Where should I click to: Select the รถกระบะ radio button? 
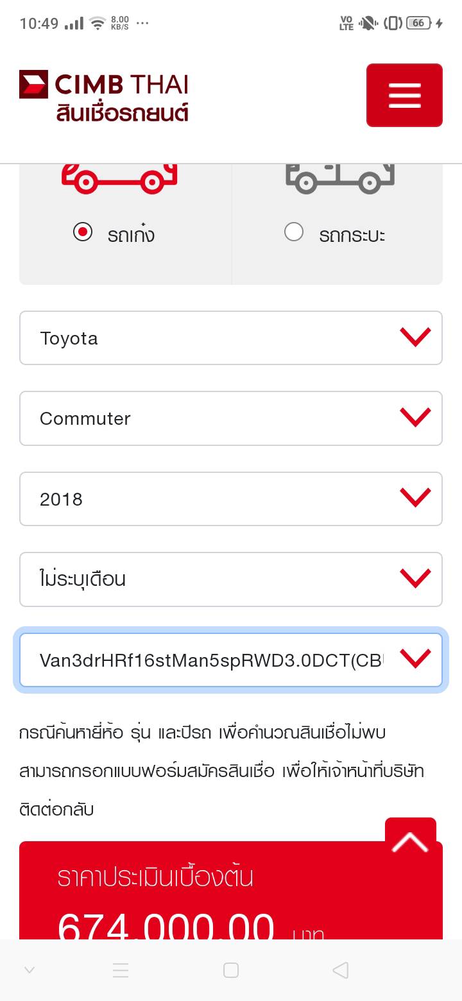tap(294, 232)
